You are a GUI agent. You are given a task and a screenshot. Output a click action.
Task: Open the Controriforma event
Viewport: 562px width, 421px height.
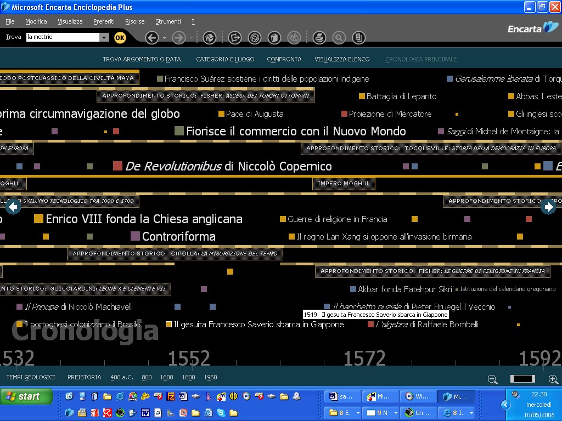tap(173, 236)
